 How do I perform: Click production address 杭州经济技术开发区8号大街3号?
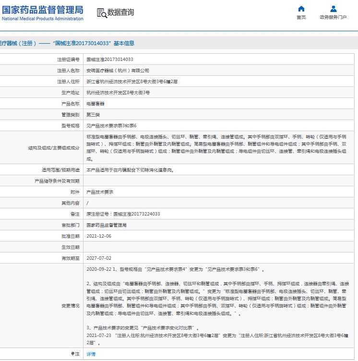point(118,93)
